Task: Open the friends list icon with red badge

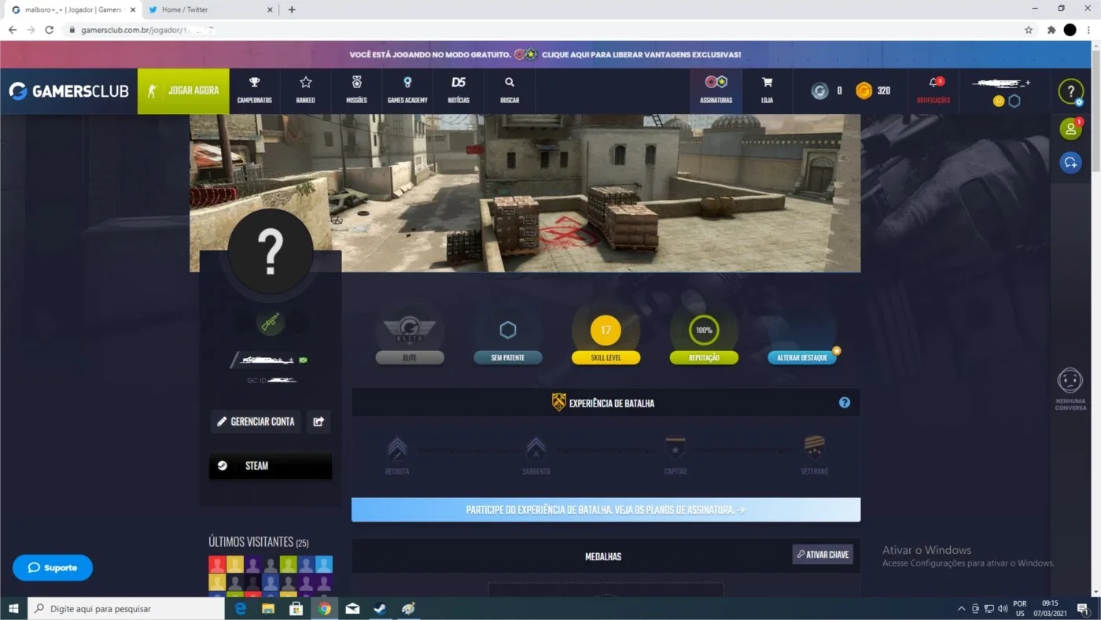Action: click(x=1070, y=129)
